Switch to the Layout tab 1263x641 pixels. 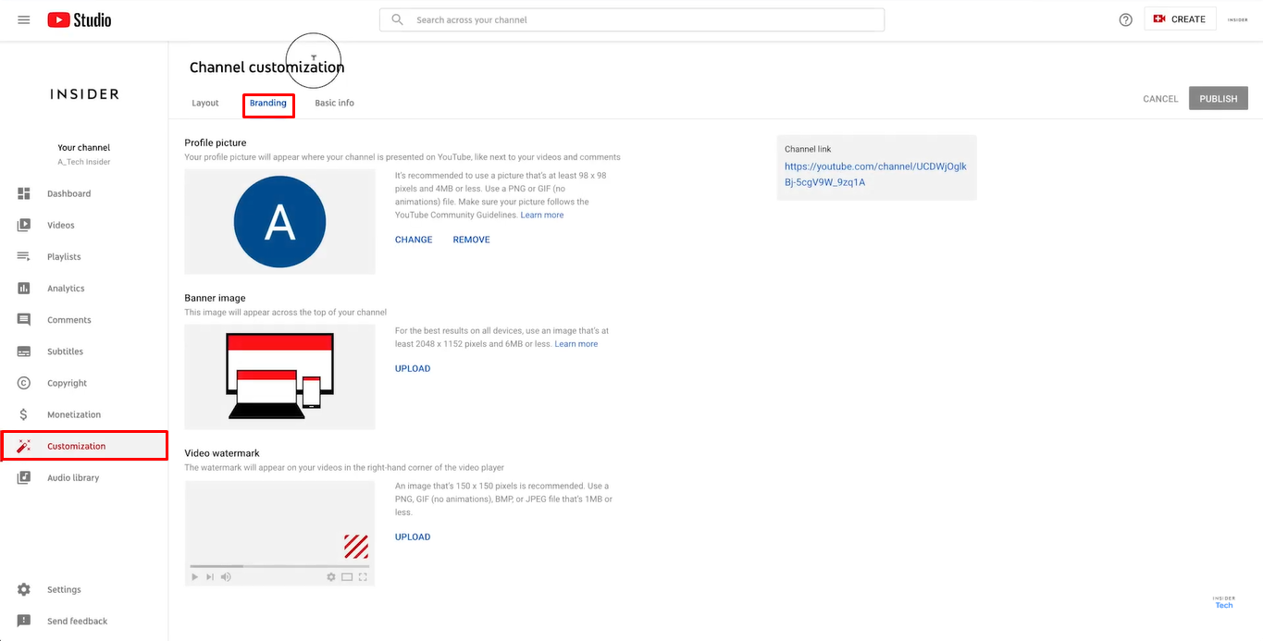pyautogui.click(x=204, y=103)
